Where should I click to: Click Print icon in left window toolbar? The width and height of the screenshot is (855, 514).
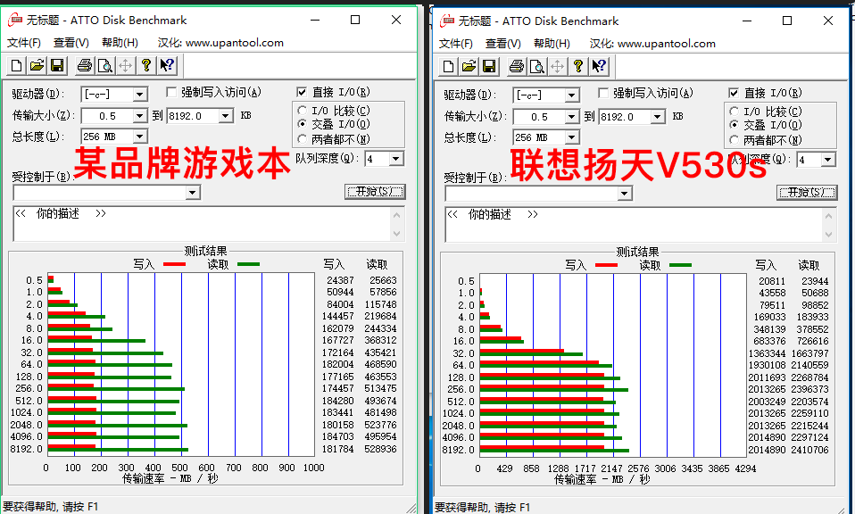click(x=85, y=66)
